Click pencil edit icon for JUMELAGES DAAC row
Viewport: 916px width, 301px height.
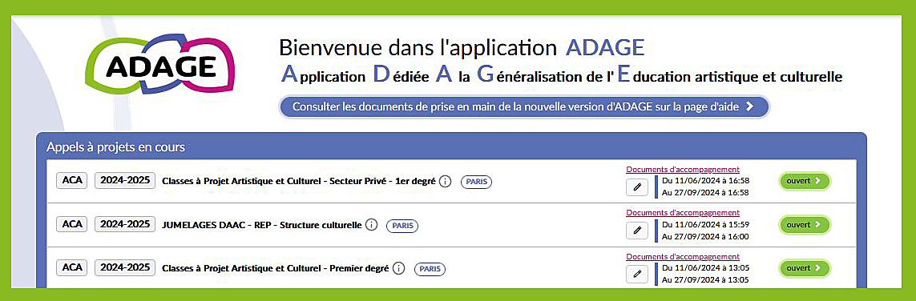(637, 231)
